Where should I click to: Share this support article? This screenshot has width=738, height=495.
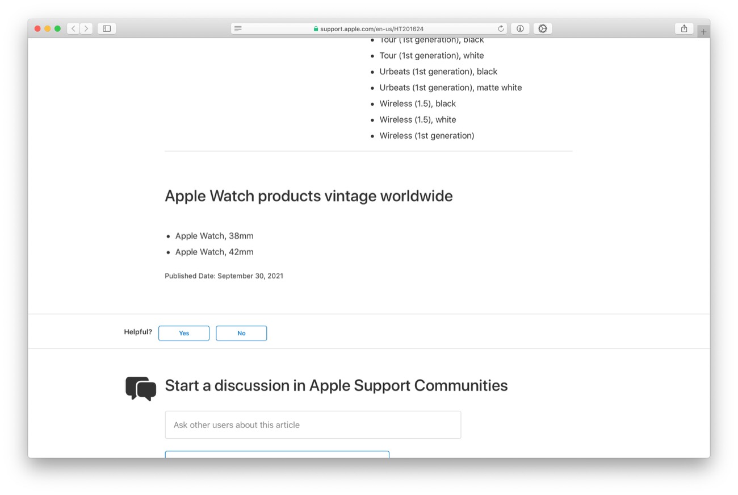[x=684, y=28]
